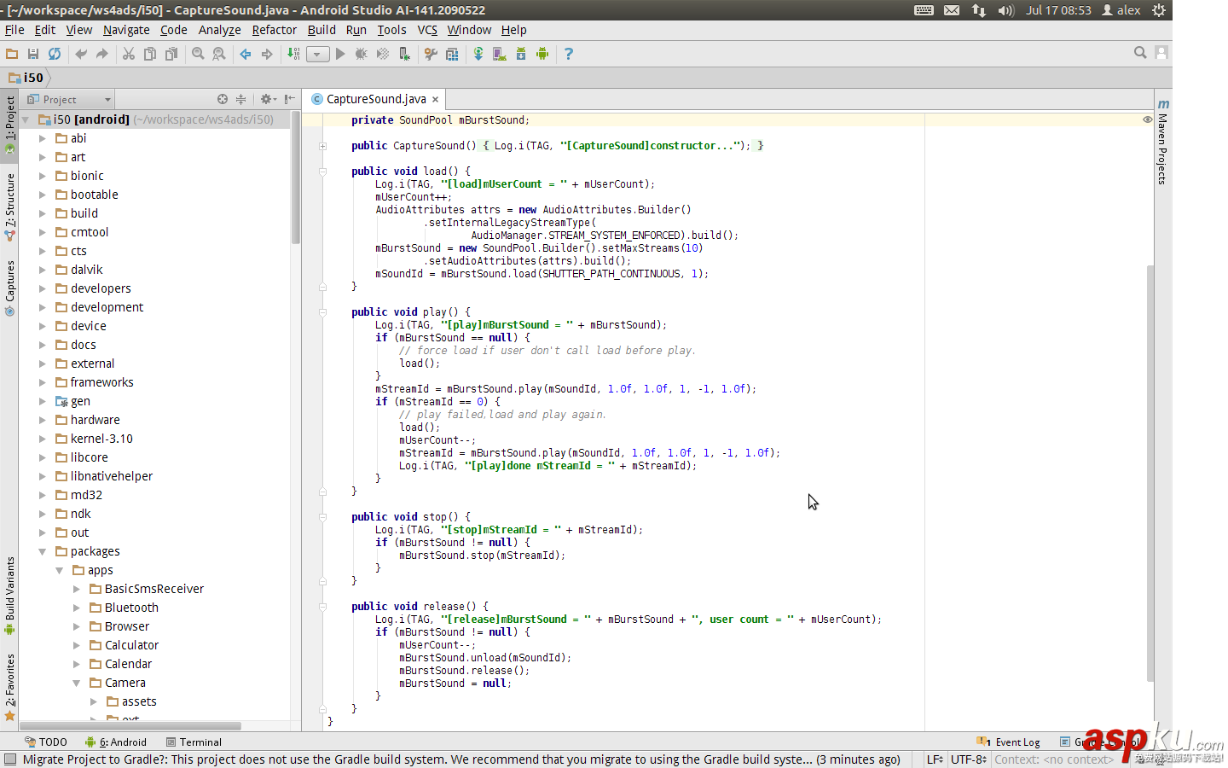
Task: Toggle tool window bars icon in status bar corner
Action: pyautogui.click(x=10, y=759)
